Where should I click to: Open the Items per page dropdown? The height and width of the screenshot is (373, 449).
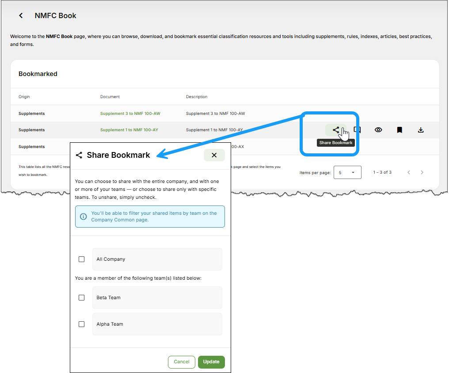[347, 172]
